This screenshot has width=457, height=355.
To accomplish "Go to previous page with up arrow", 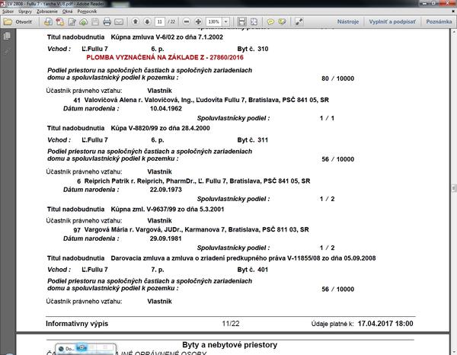I will click(136, 22).
